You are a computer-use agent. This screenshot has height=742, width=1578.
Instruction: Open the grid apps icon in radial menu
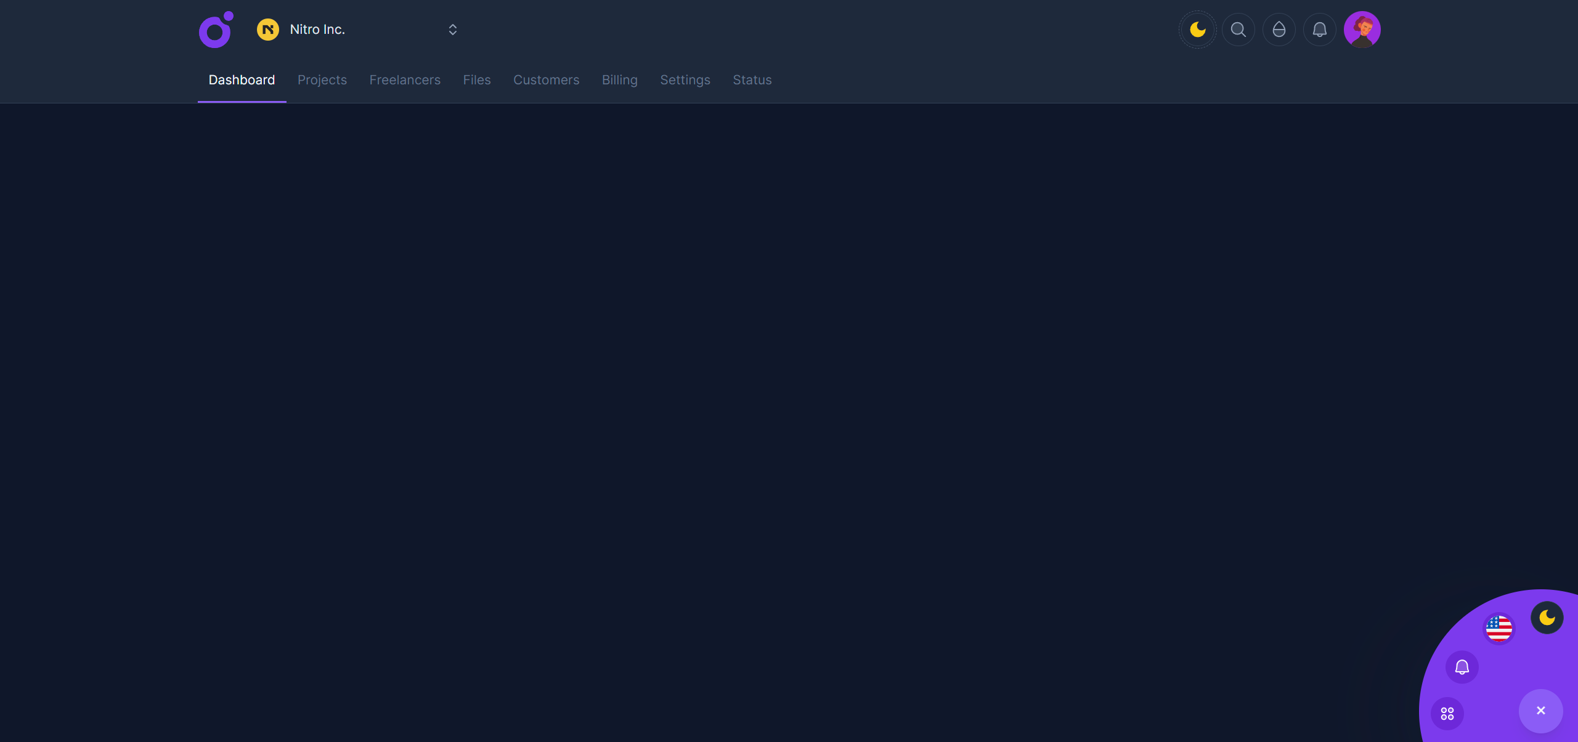click(x=1447, y=713)
